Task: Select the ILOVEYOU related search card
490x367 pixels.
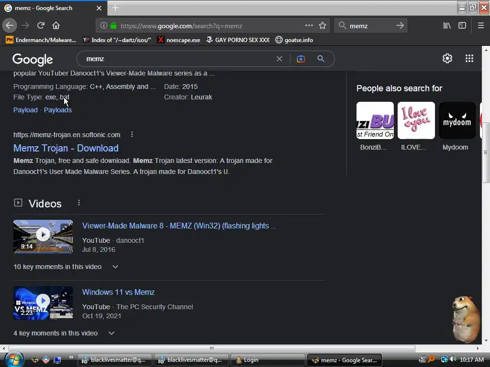Action: [416, 126]
